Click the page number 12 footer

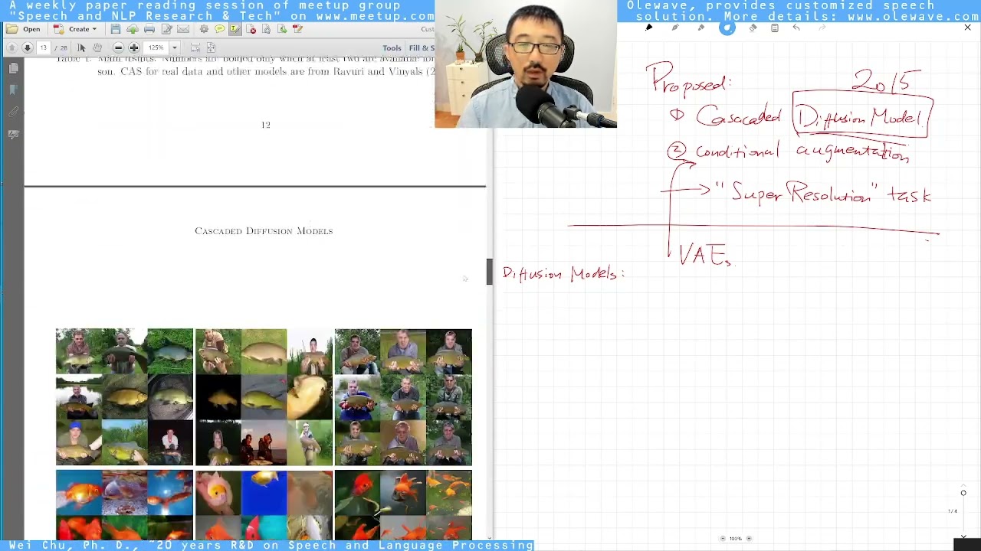tap(266, 125)
